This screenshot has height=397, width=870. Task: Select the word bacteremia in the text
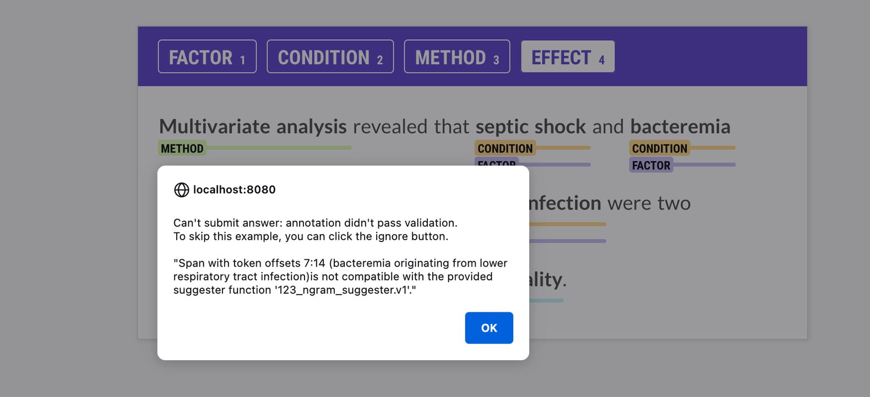click(x=679, y=126)
